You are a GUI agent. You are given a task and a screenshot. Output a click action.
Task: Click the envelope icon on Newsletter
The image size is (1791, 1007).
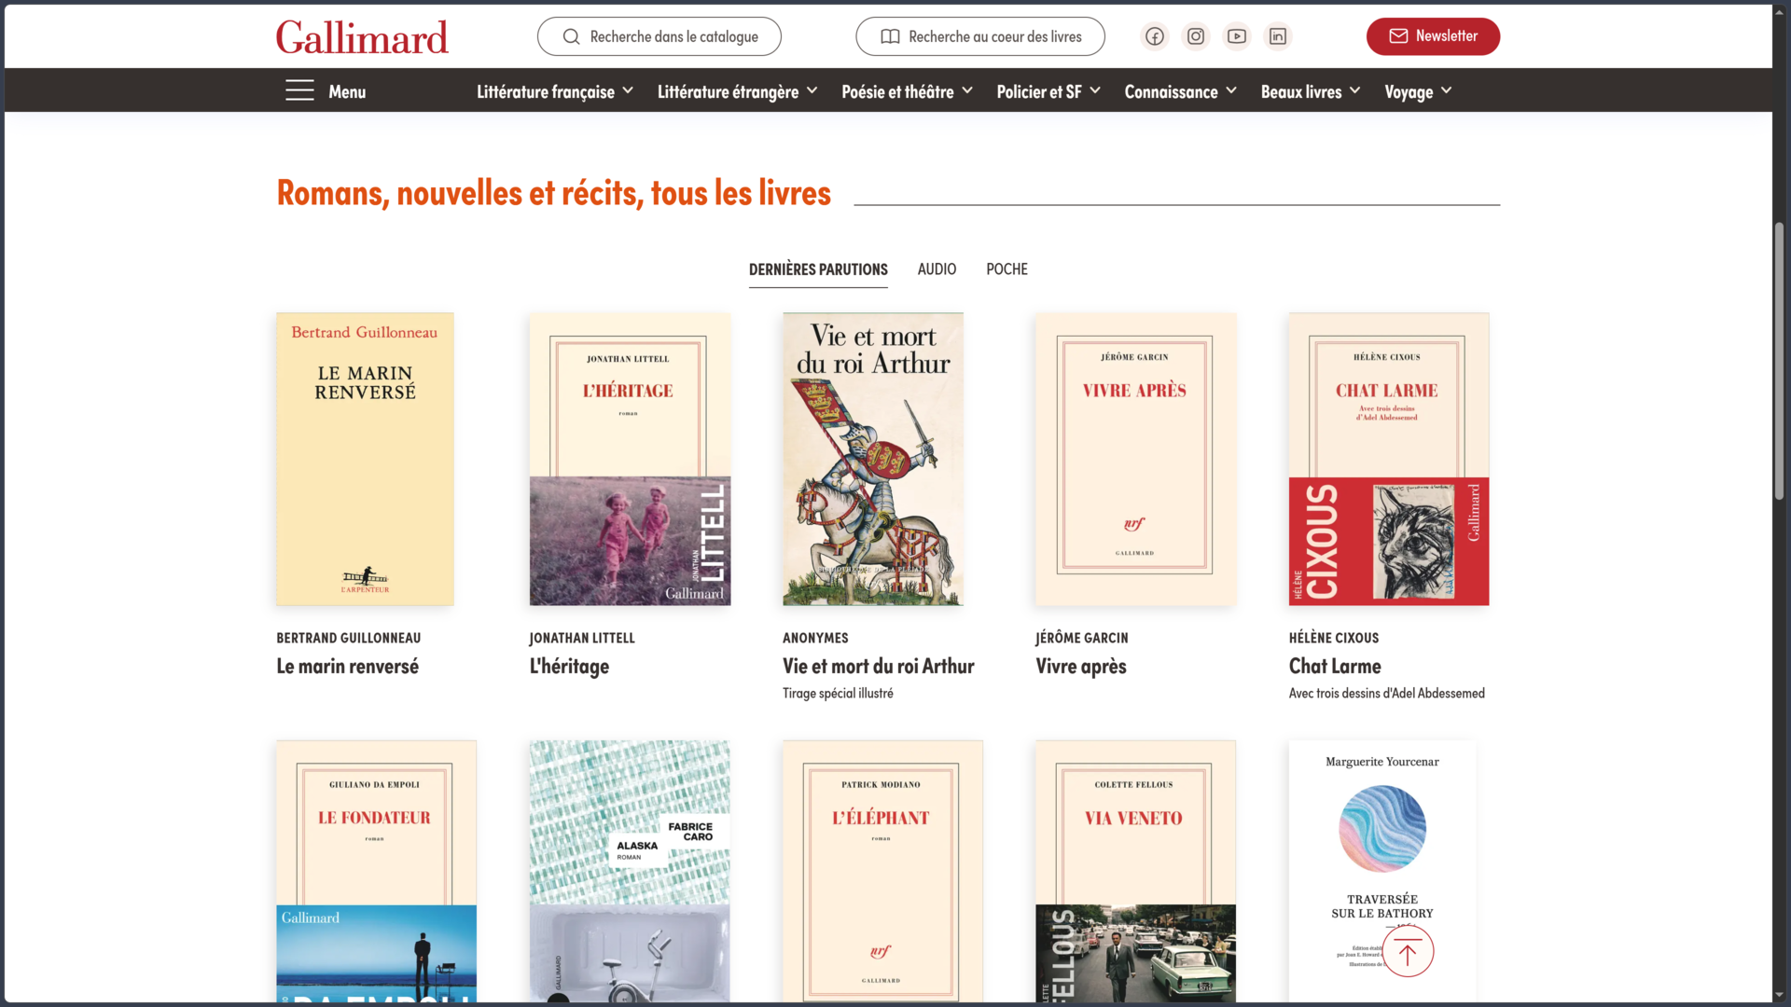(1398, 36)
